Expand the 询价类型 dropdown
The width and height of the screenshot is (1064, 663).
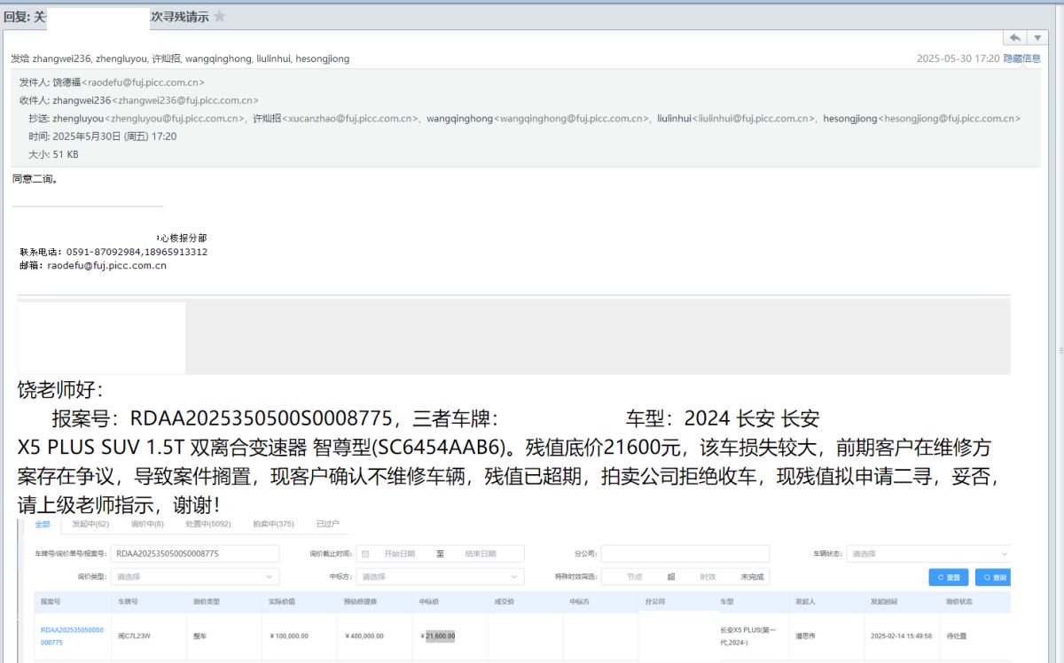tap(194, 577)
